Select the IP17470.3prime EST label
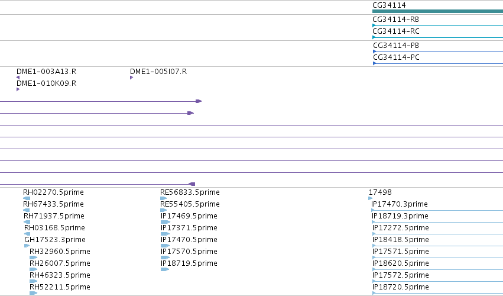 tap(400, 204)
